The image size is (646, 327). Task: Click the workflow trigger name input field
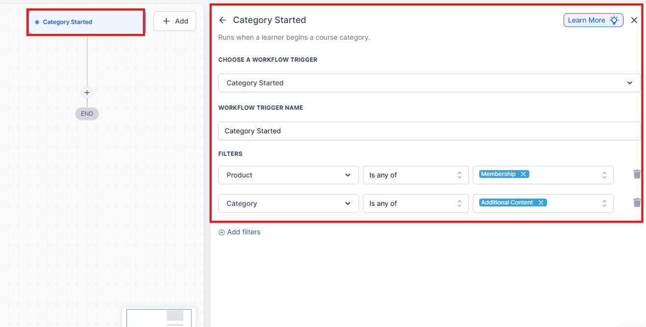429,131
